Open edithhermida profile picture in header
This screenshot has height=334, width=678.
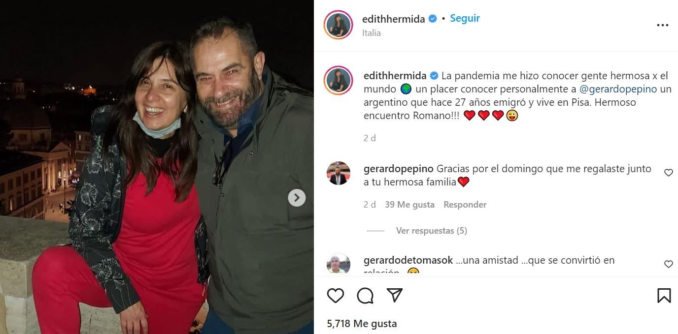[339, 25]
